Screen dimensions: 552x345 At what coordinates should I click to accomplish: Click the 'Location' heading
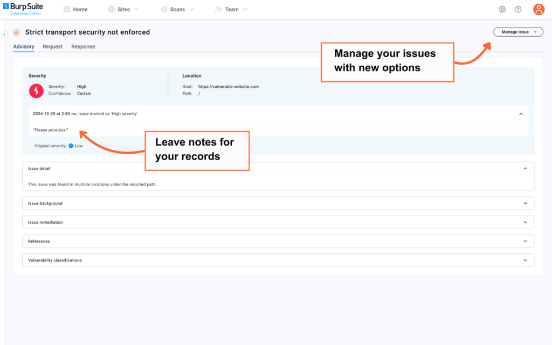192,75
